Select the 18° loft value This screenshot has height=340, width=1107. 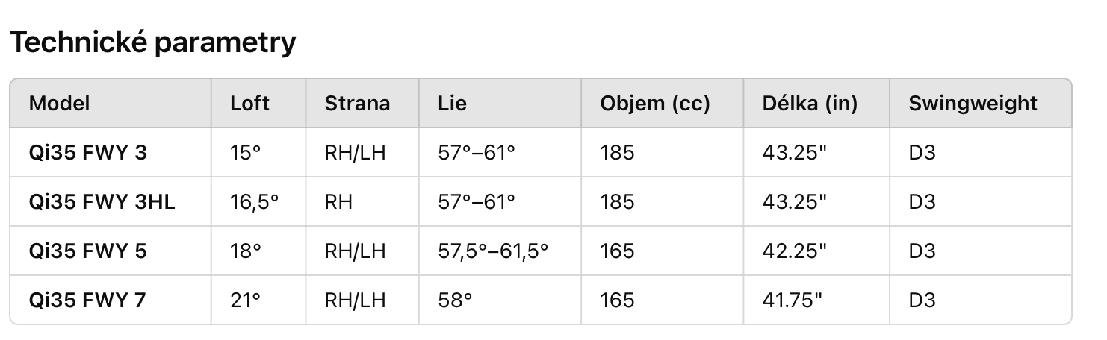pos(246,251)
